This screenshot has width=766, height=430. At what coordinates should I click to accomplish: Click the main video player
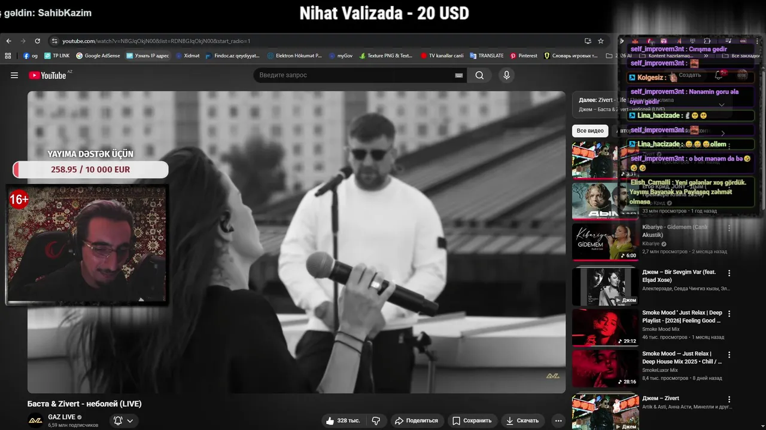coord(296,242)
